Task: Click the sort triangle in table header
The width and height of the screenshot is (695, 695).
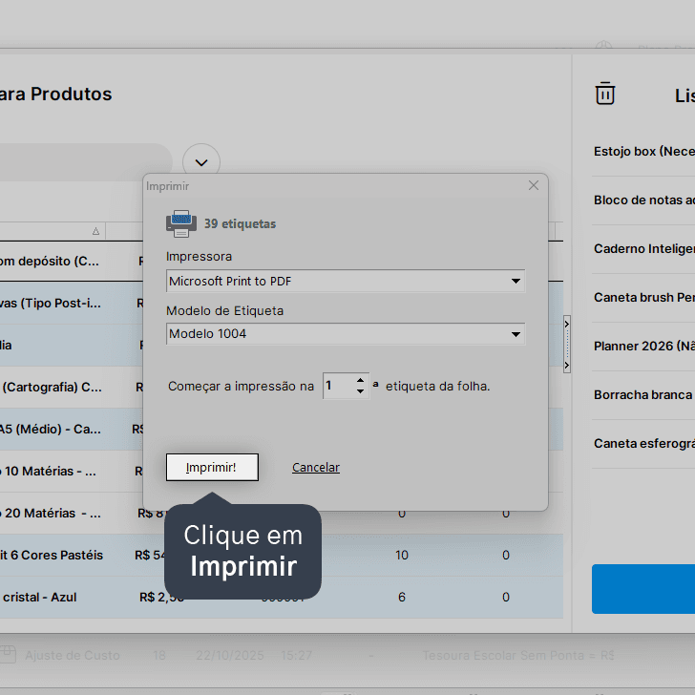Action: 95,231
